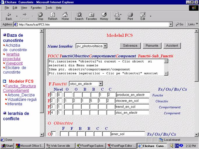Click the Back arrow toolbar icon
The image size is (199, 149).
coord(9,15)
